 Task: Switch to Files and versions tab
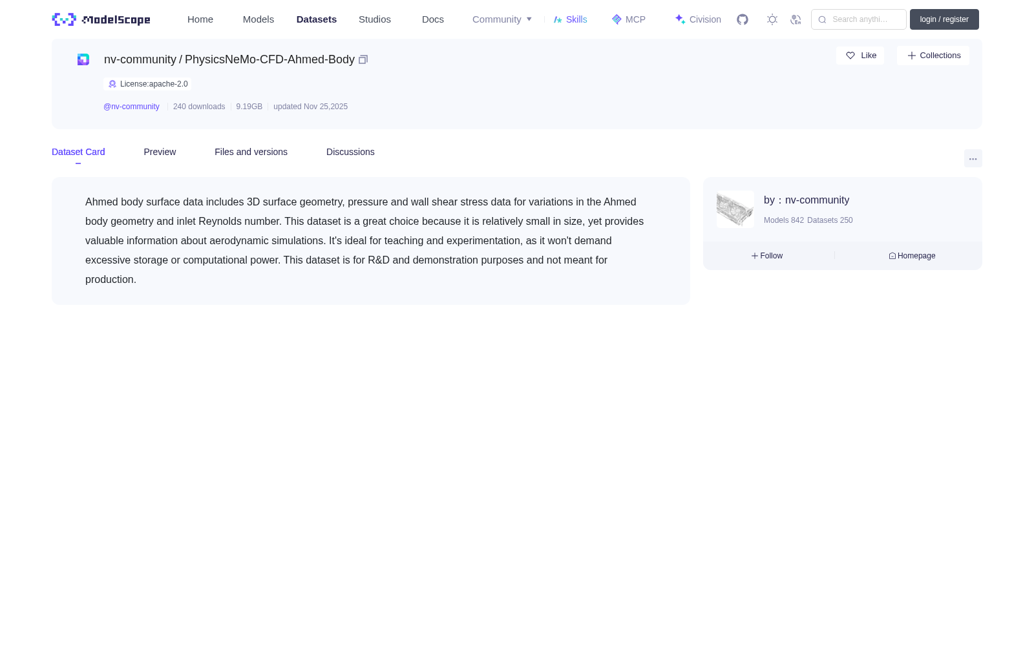(x=251, y=152)
